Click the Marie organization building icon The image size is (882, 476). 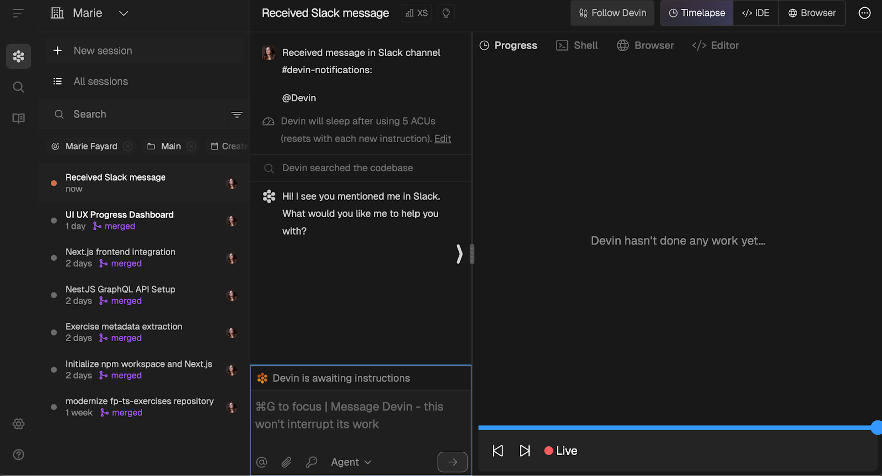pos(57,13)
